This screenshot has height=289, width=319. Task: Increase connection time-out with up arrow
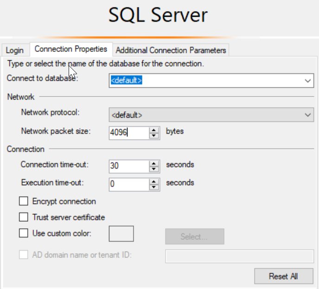tap(154, 163)
